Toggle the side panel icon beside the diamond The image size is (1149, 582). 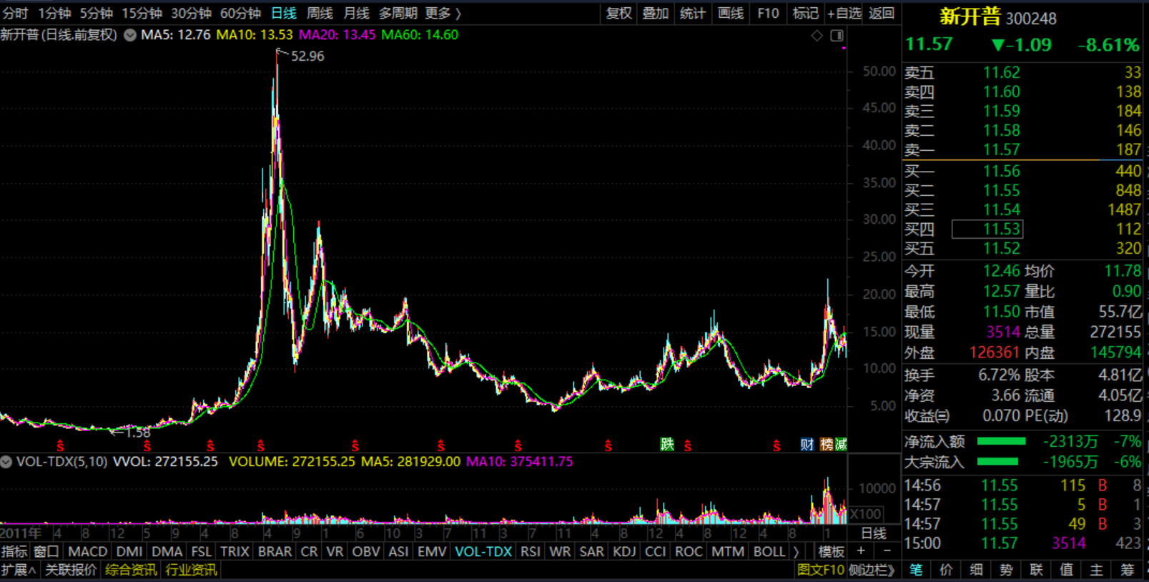click(x=837, y=36)
